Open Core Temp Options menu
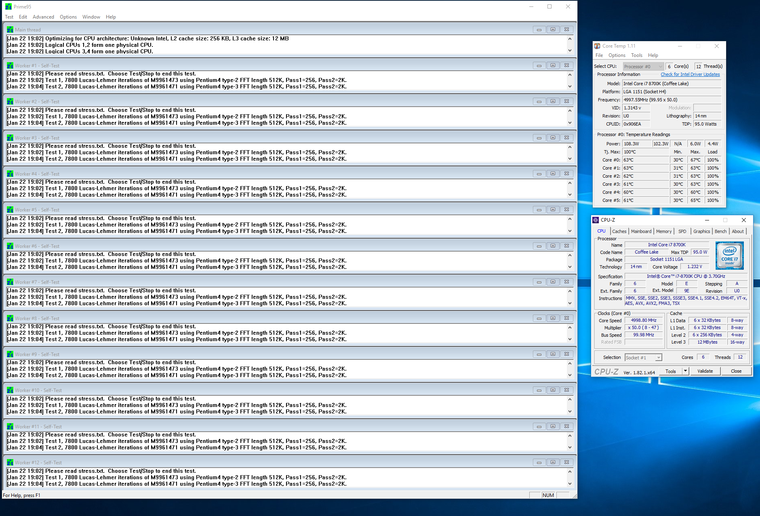This screenshot has height=516, width=760. tap(617, 55)
